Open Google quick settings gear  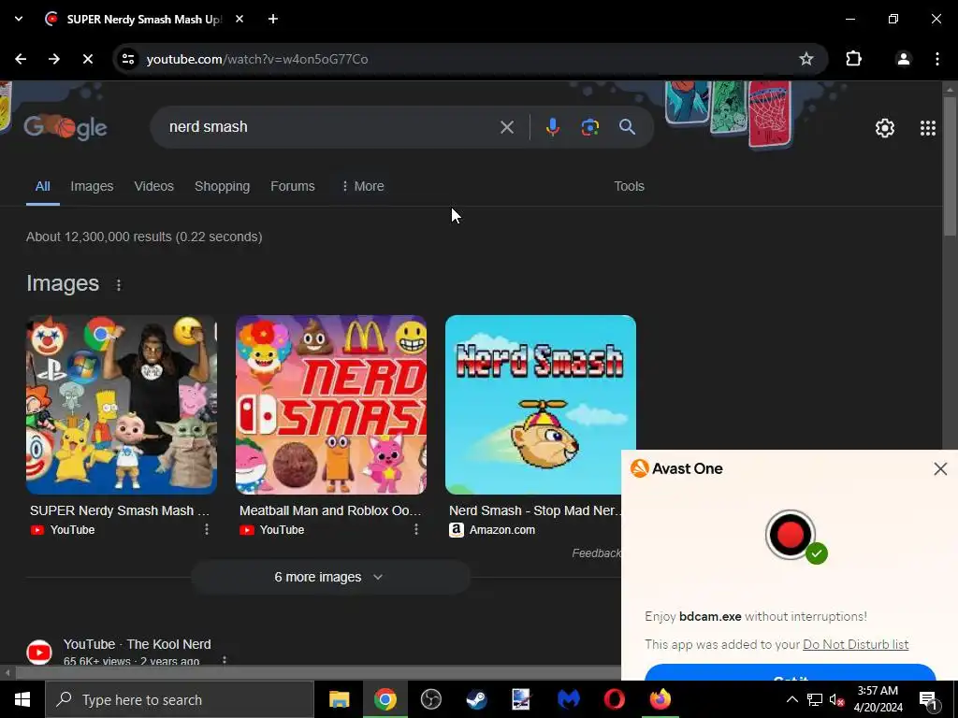(885, 128)
